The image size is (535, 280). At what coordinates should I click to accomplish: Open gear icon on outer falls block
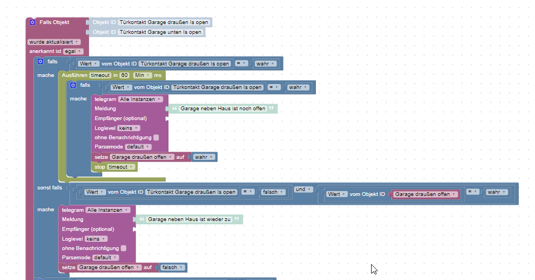40,62
